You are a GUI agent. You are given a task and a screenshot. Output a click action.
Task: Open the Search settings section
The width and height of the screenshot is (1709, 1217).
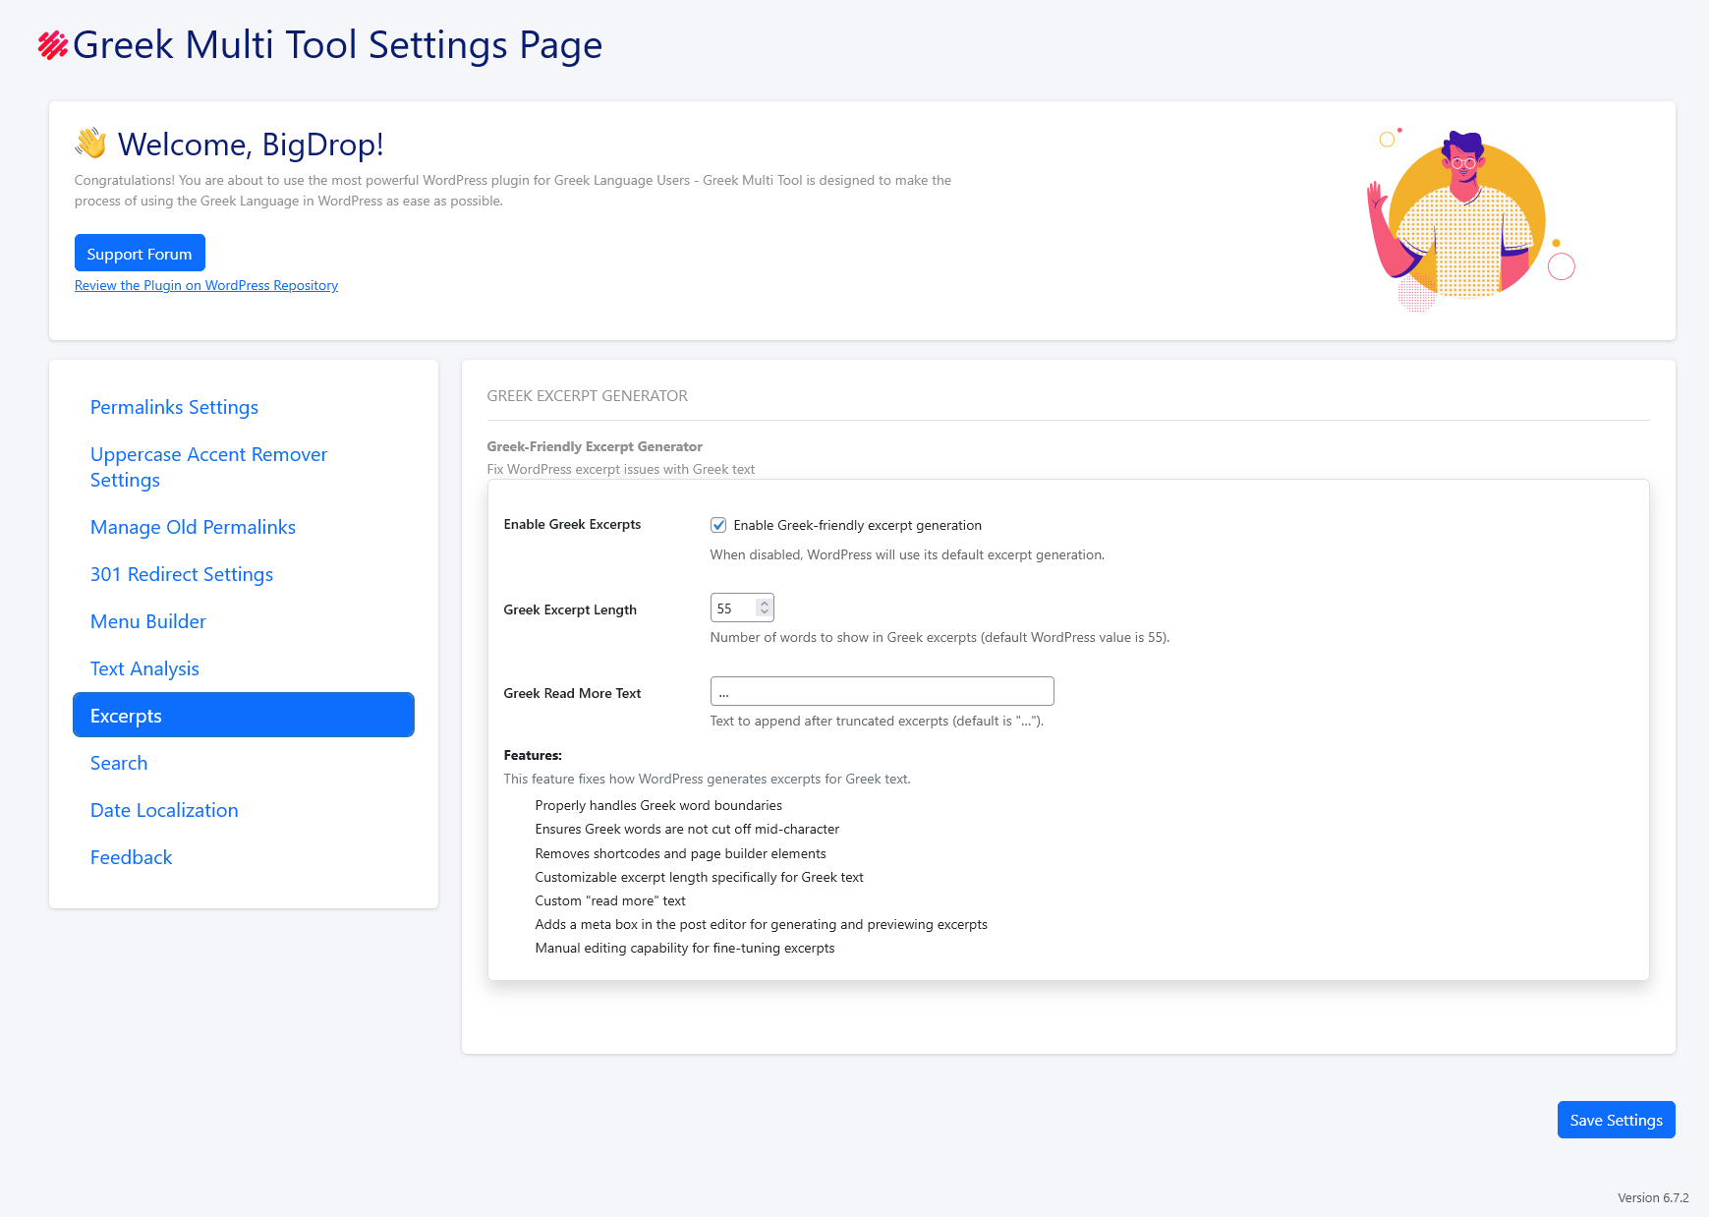[119, 763]
